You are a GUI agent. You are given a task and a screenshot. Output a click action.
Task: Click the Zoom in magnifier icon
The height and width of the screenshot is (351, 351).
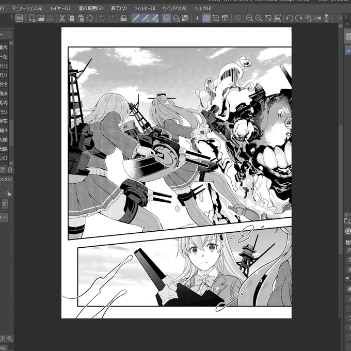click(x=249, y=18)
